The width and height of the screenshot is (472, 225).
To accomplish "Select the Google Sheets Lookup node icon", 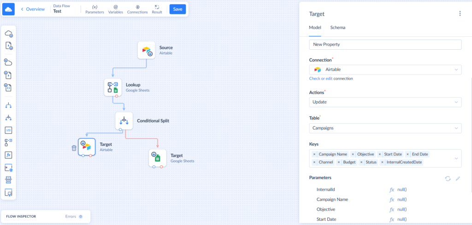I will click(x=113, y=87).
